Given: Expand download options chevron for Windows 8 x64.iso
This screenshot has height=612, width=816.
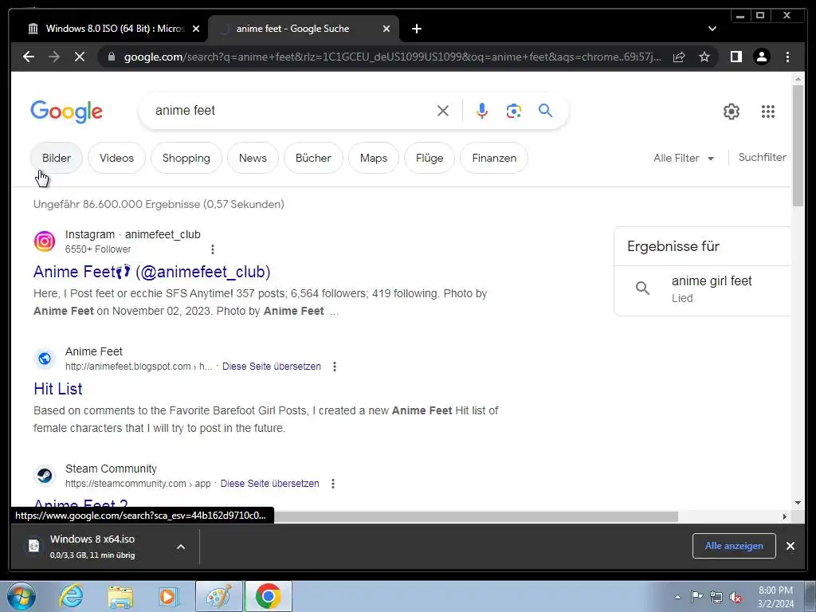Looking at the screenshot, I should [x=181, y=547].
